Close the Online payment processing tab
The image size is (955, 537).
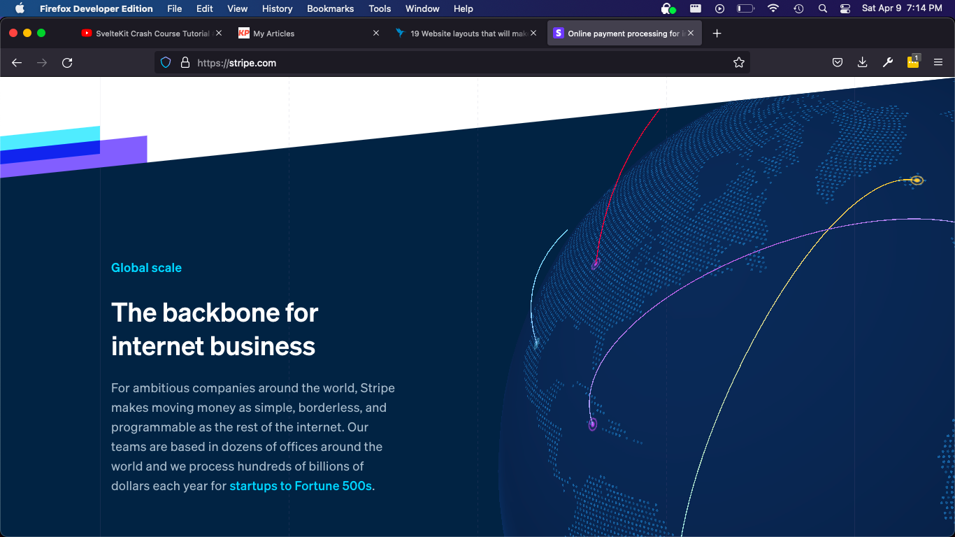691,34
